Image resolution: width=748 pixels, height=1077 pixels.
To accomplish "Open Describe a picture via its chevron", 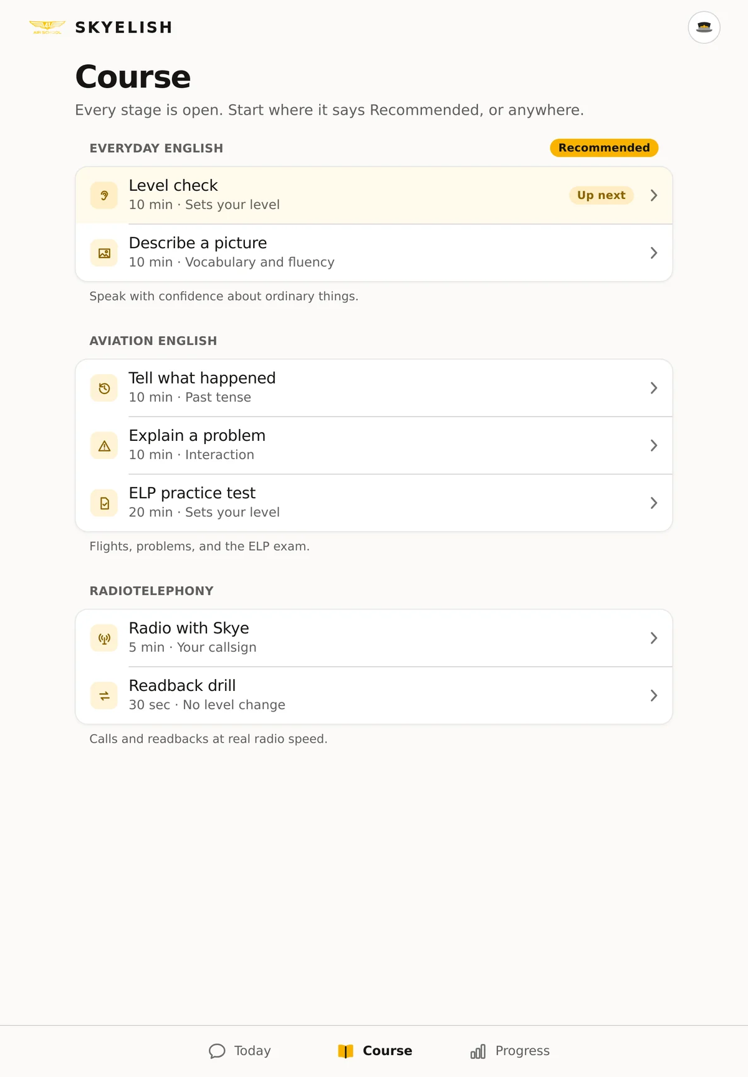I will pyautogui.click(x=653, y=253).
